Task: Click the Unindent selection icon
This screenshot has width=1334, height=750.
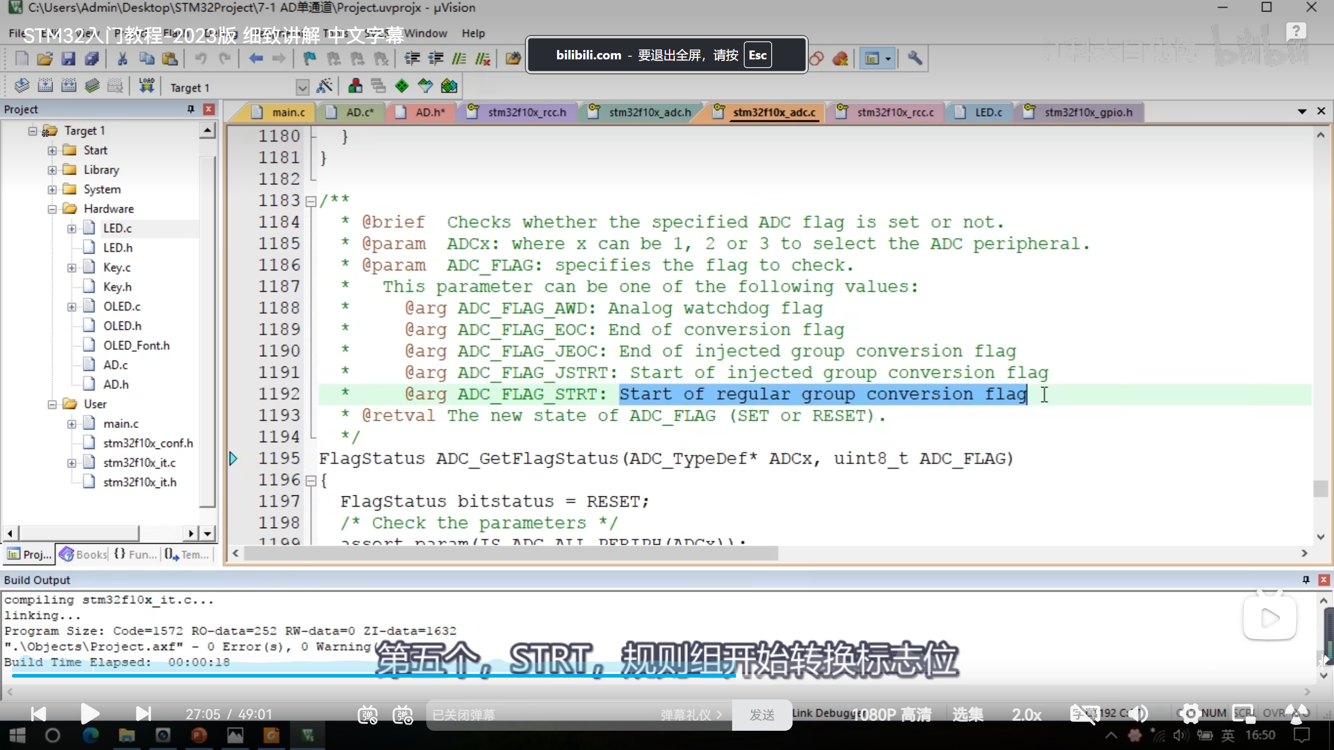Action: pyautogui.click(x=436, y=58)
